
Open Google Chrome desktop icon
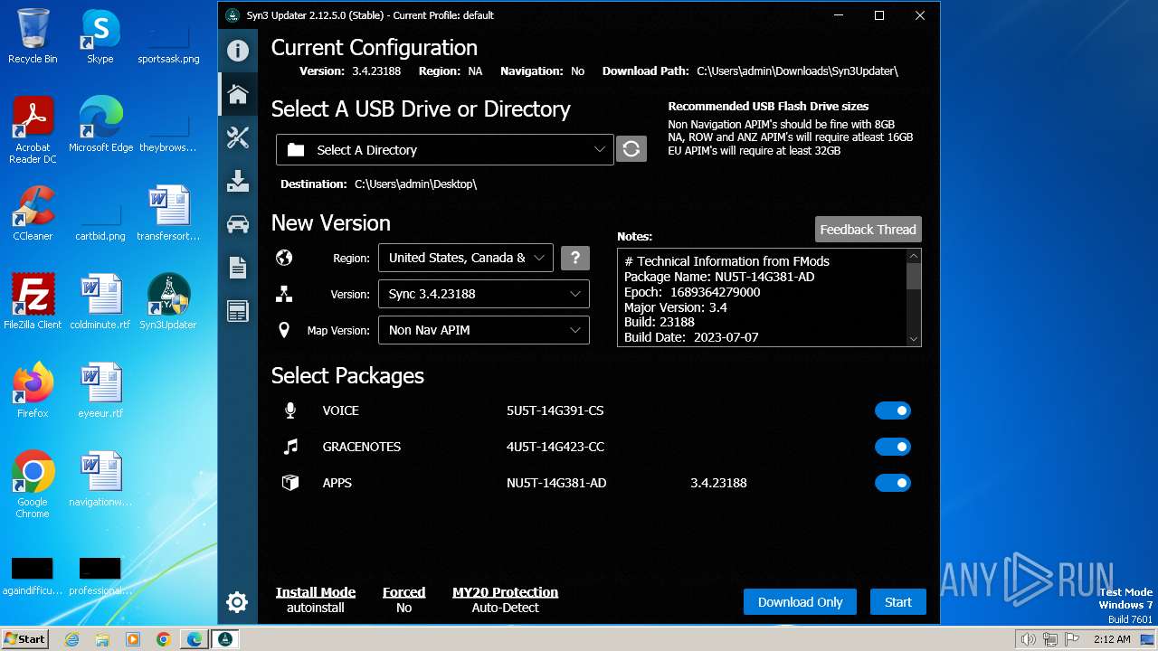pyautogui.click(x=33, y=484)
